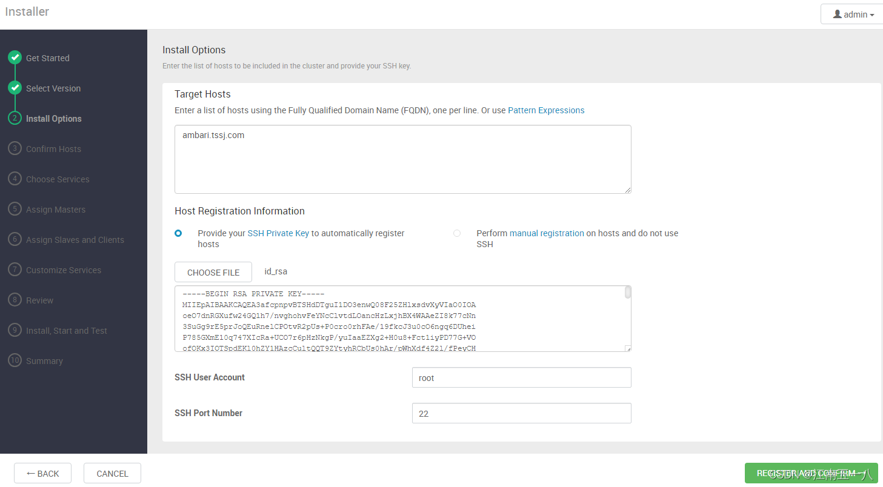
Task: Select Confirm Hosts step label
Action: pos(53,149)
